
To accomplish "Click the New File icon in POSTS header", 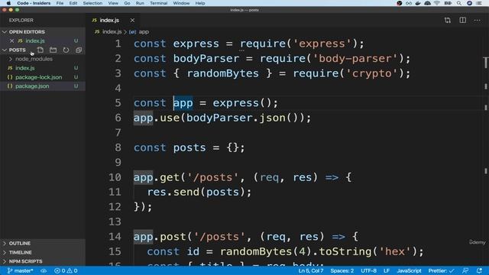I will tap(40, 50).
